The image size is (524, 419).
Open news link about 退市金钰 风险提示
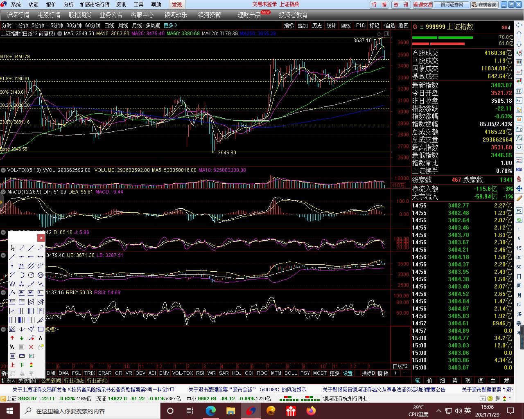[x=247, y=390]
